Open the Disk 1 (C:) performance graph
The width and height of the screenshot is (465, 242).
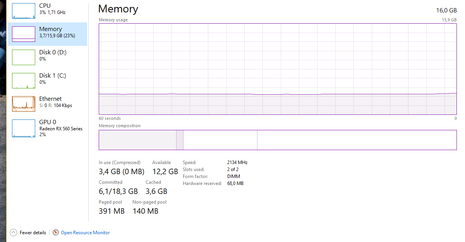(24, 81)
